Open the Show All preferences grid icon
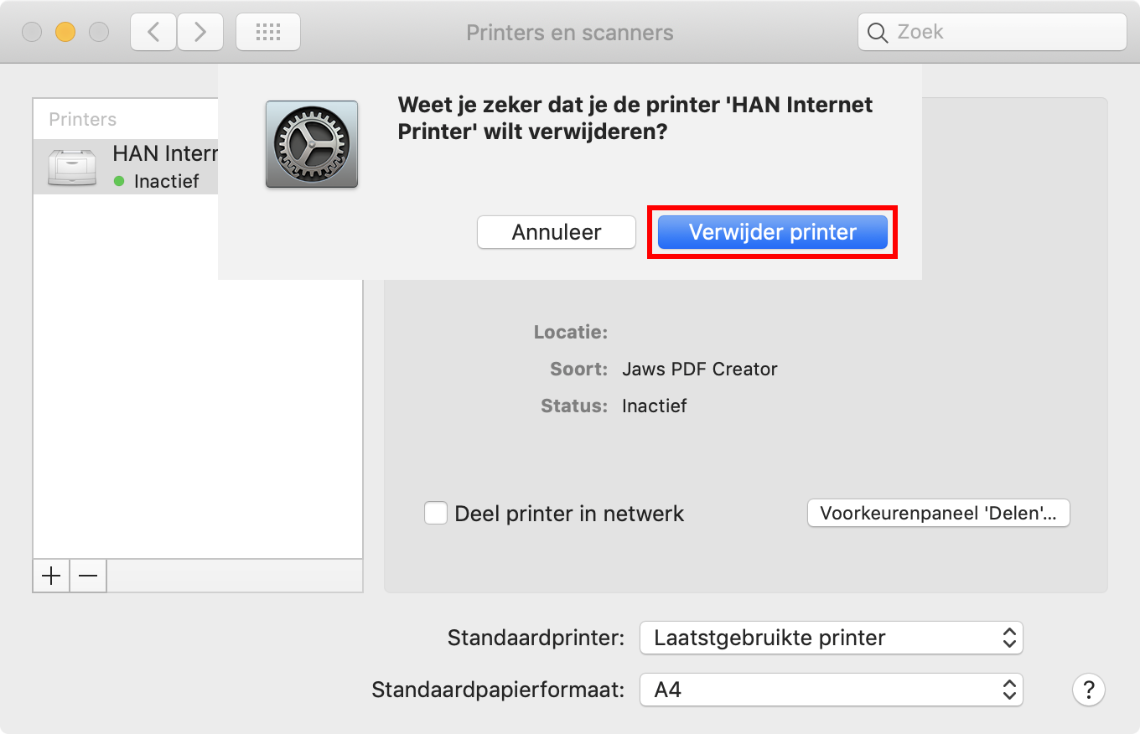This screenshot has width=1140, height=734. 268,31
